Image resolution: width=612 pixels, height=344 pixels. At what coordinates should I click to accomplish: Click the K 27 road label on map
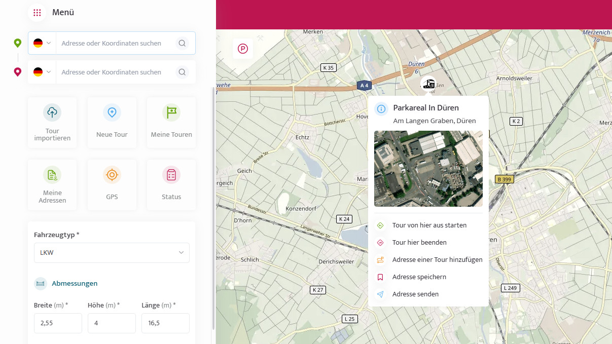pos(318,290)
